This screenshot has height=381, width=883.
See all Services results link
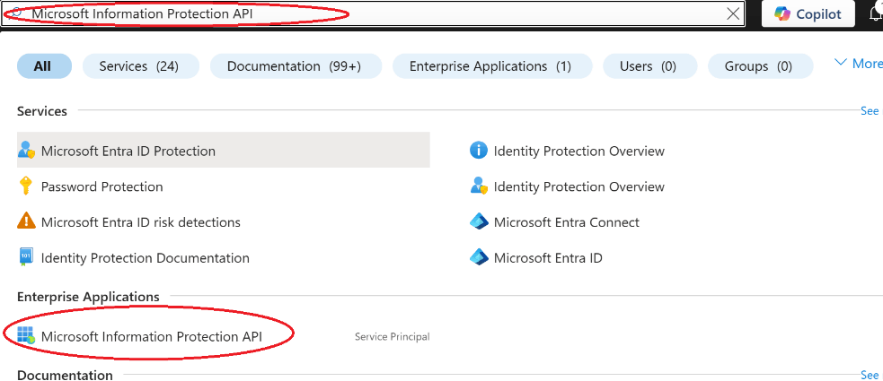point(870,111)
